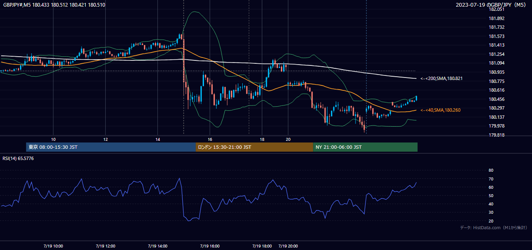Click hour label 12 under the price chart
The height and width of the screenshot is (250, 532).
105,139
